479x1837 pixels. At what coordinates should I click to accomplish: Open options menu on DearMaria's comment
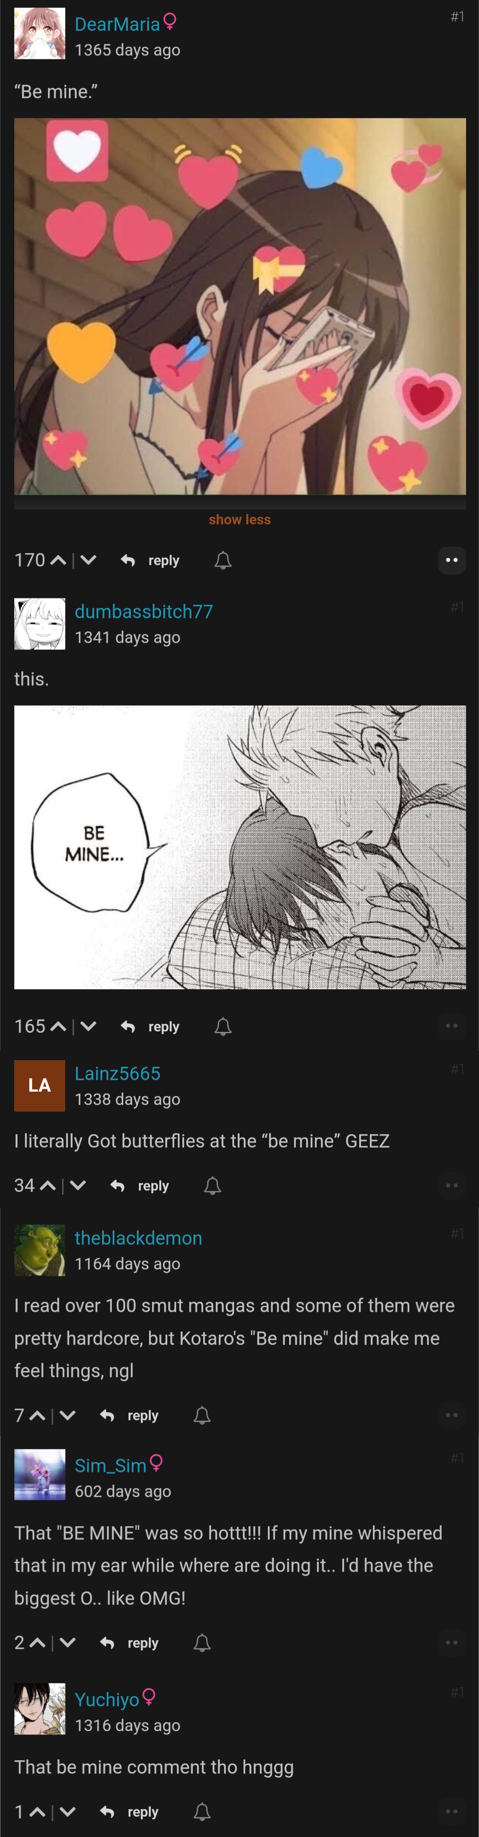(451, 560)
